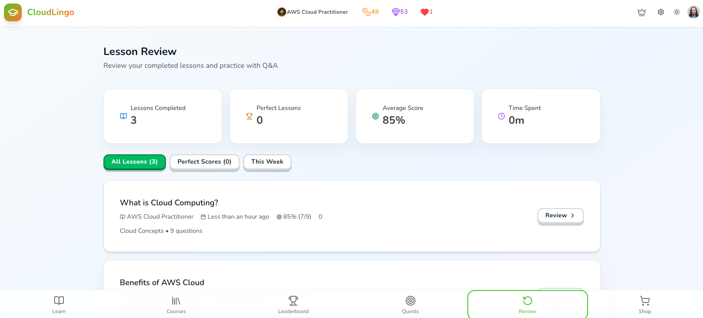Review the What is Cloud Computing lesson
Viewport: 703px width, 318px height.
[561, 216]
